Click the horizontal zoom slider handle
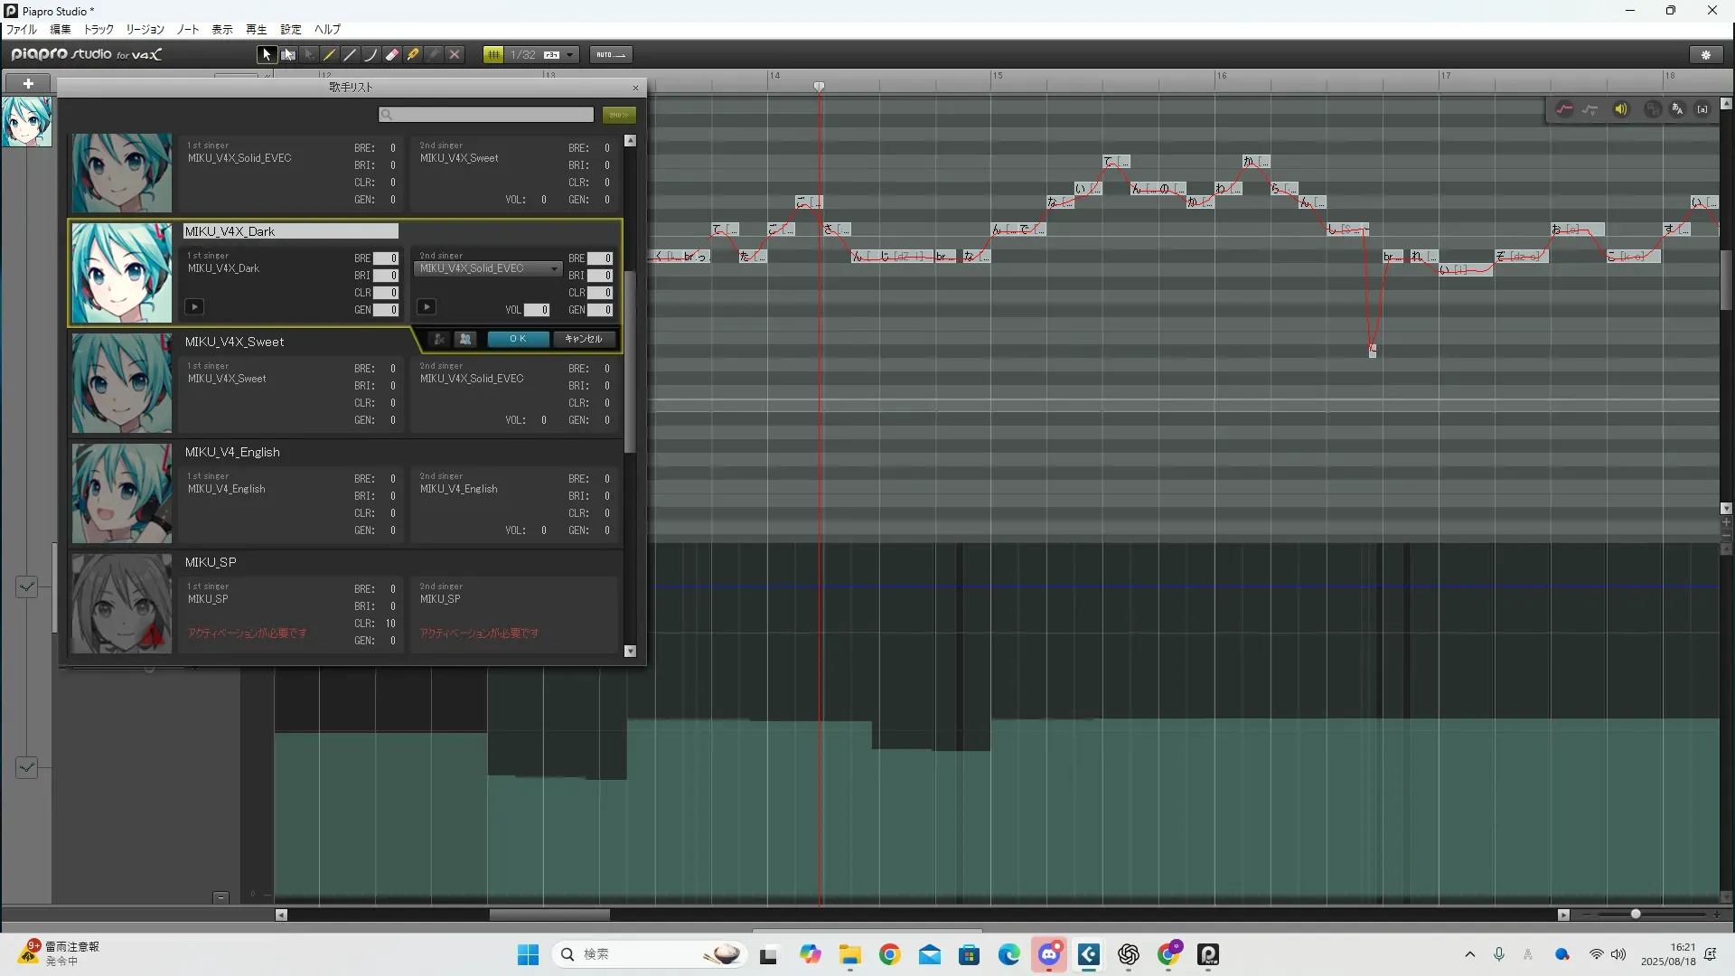Image resolution: width=1735 pixels, height=976 pixels. [x=1636, y=915]
